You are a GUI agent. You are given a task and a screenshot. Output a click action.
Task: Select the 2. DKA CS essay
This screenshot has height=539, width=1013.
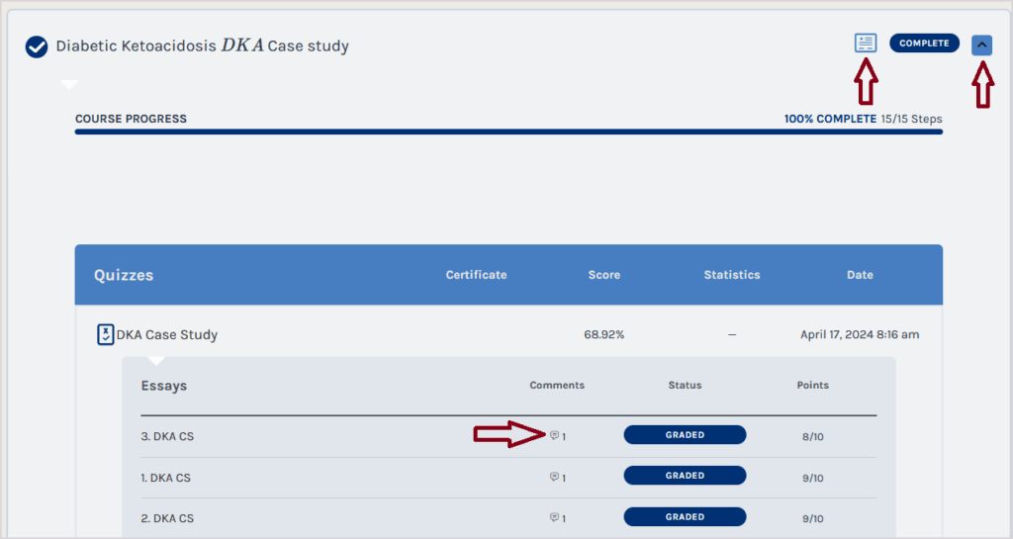tap(166, 518)
